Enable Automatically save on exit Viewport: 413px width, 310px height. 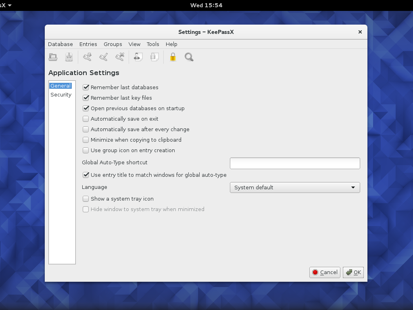click(86, 119)
